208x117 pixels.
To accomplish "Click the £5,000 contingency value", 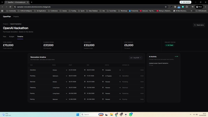I will click(x=129, y=45).
